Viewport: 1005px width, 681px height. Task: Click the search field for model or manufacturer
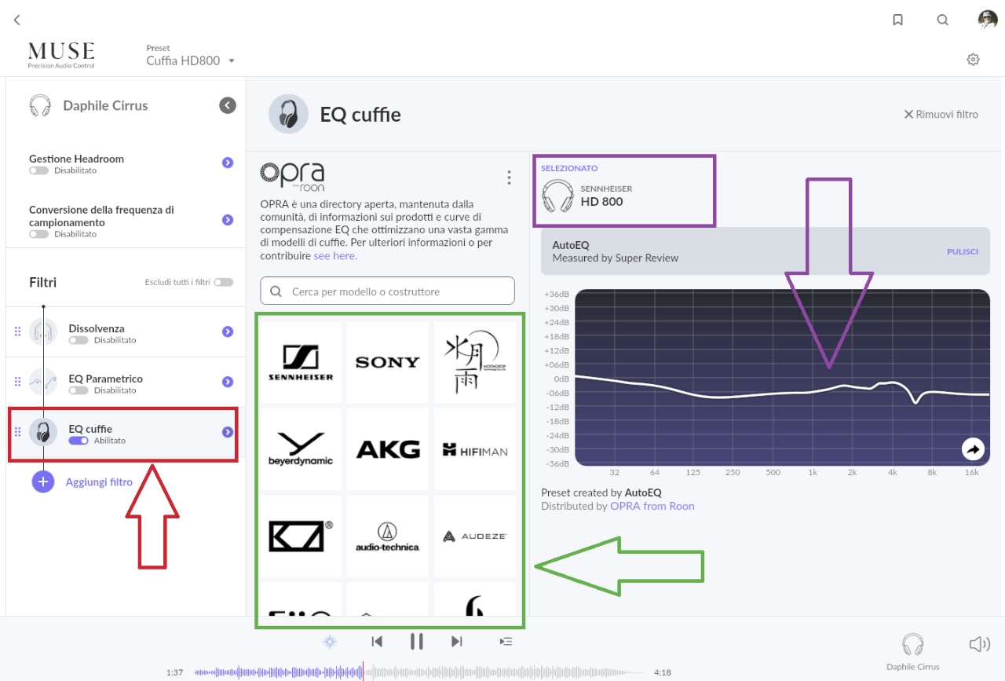click(x=388, y=291)
